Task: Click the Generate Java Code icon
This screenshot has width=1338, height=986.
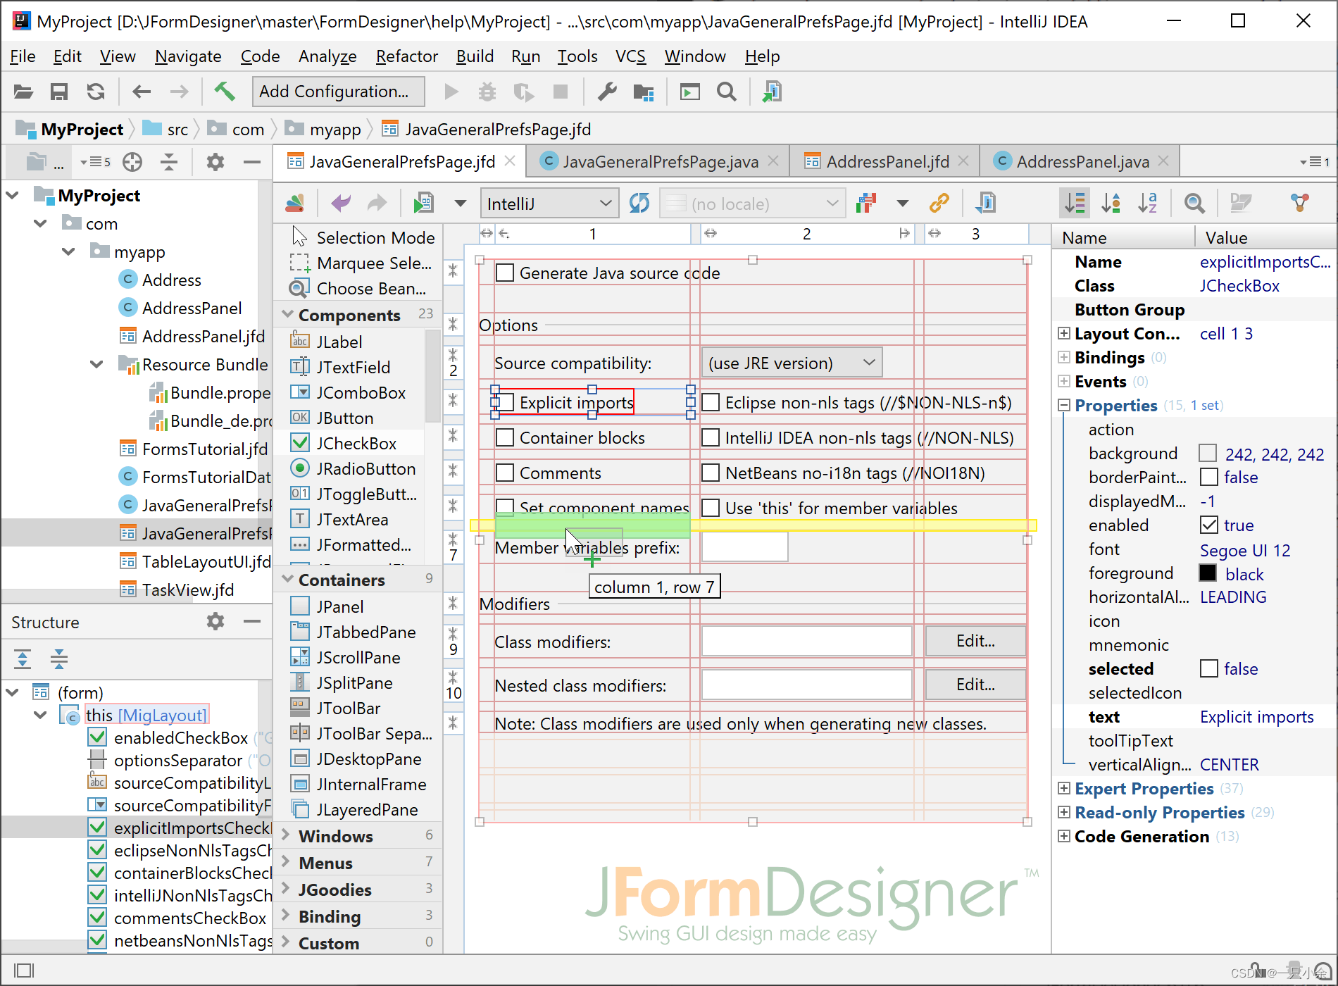Action: pos(984,204)
